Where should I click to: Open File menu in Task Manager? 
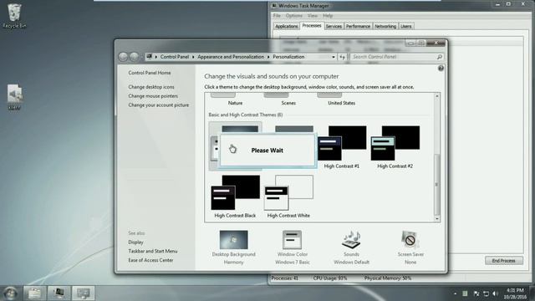click(277, 16)
